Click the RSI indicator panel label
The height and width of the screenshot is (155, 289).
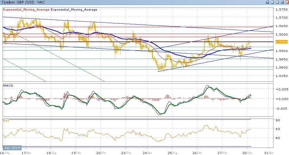[6, 120]
